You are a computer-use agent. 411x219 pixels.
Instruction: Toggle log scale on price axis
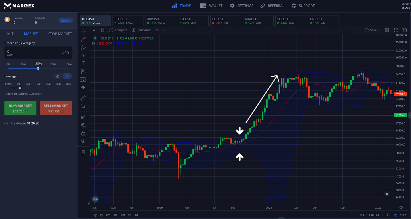pyautogui.click(x=395, y=215)
